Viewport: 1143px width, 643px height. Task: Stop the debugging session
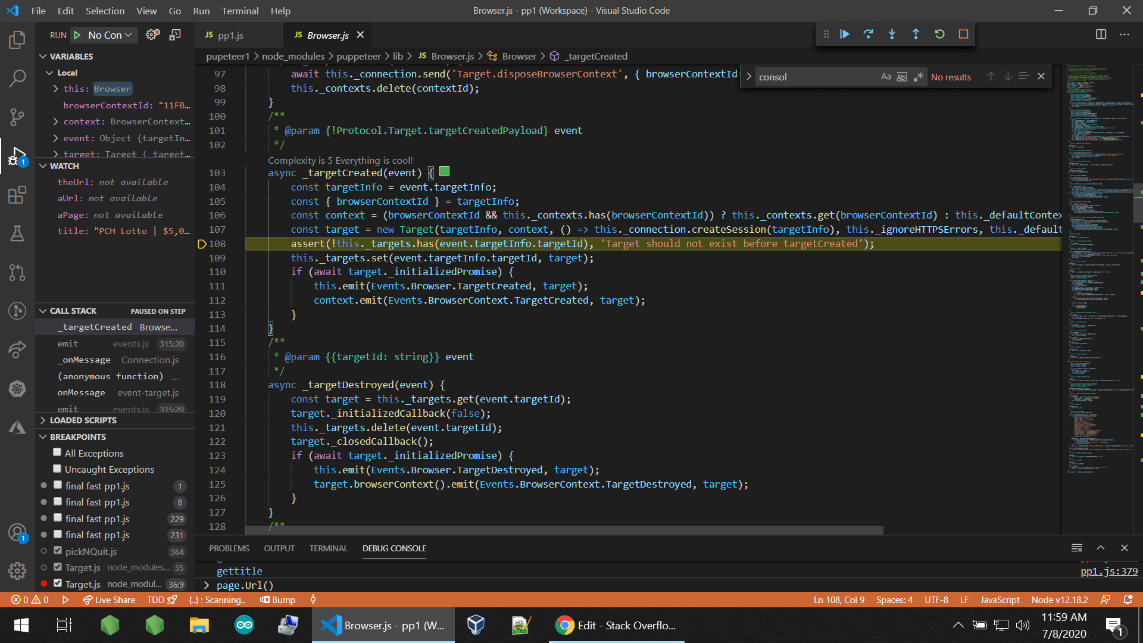pyautogui.click(x=964, y=34)
